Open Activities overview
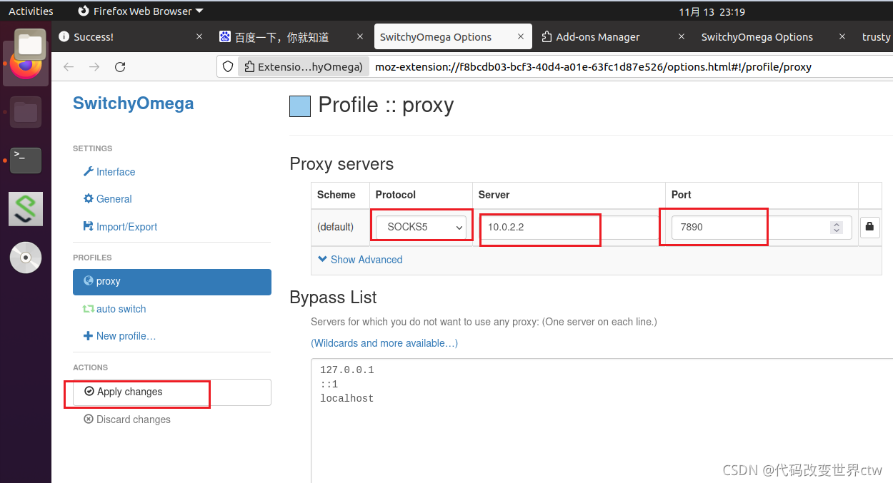893x483 pixels. click(x=31, y=11)
